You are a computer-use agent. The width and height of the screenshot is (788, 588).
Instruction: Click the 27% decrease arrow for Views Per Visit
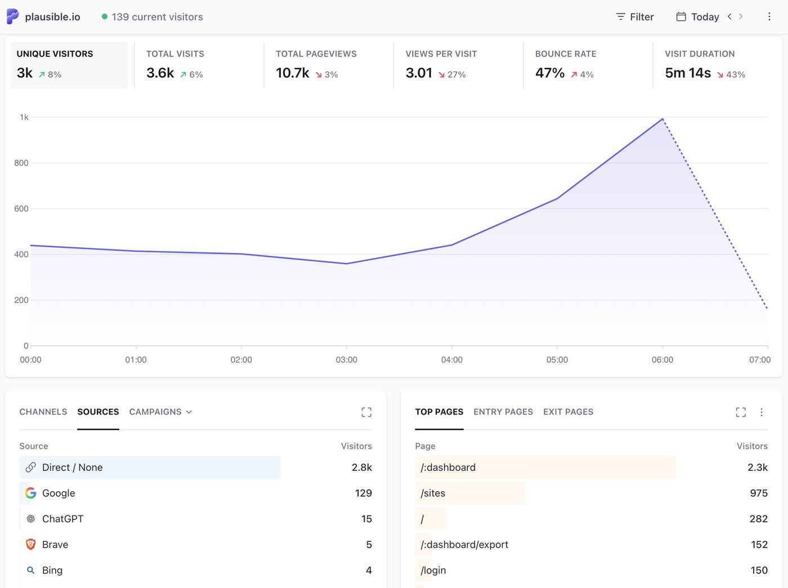click(x=442, y=74)
